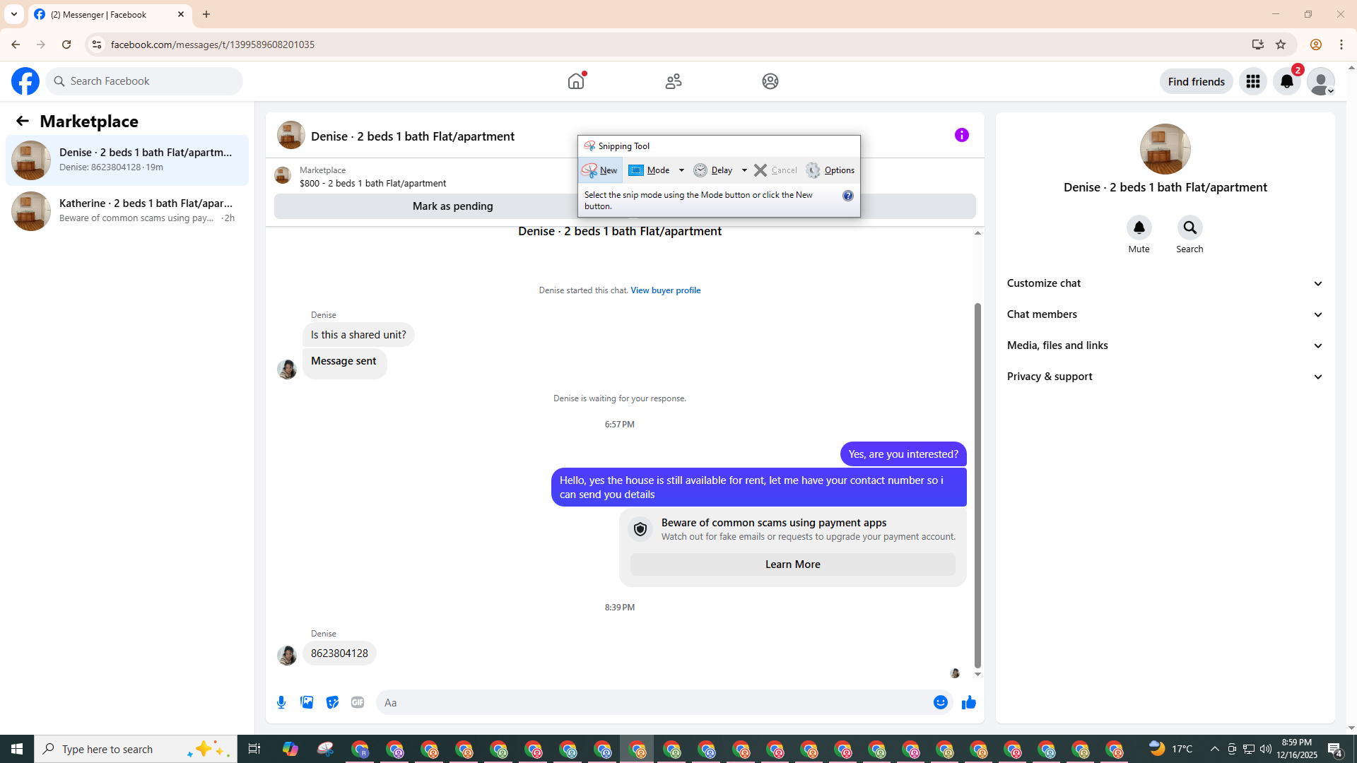Focus the Search Facebook field

point(144,81)
